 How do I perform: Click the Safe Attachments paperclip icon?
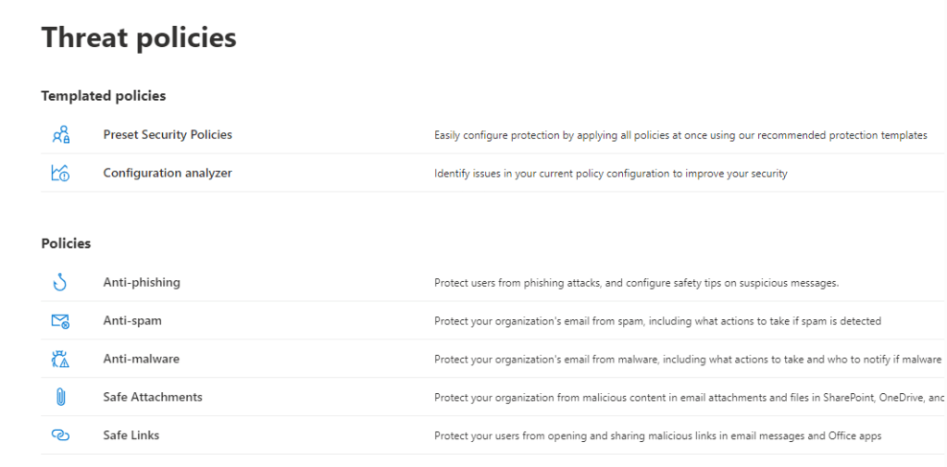pos(61,397)
